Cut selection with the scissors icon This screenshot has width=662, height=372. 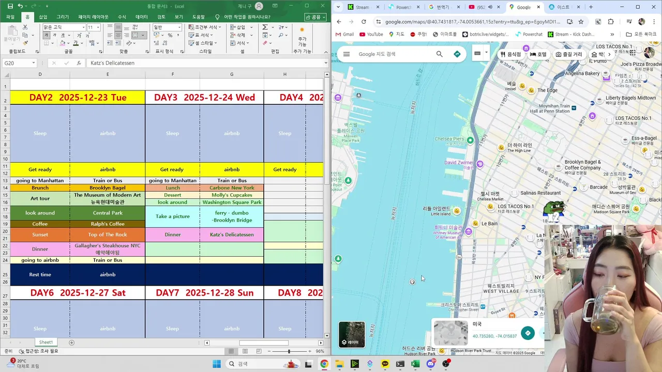point(25,27)
